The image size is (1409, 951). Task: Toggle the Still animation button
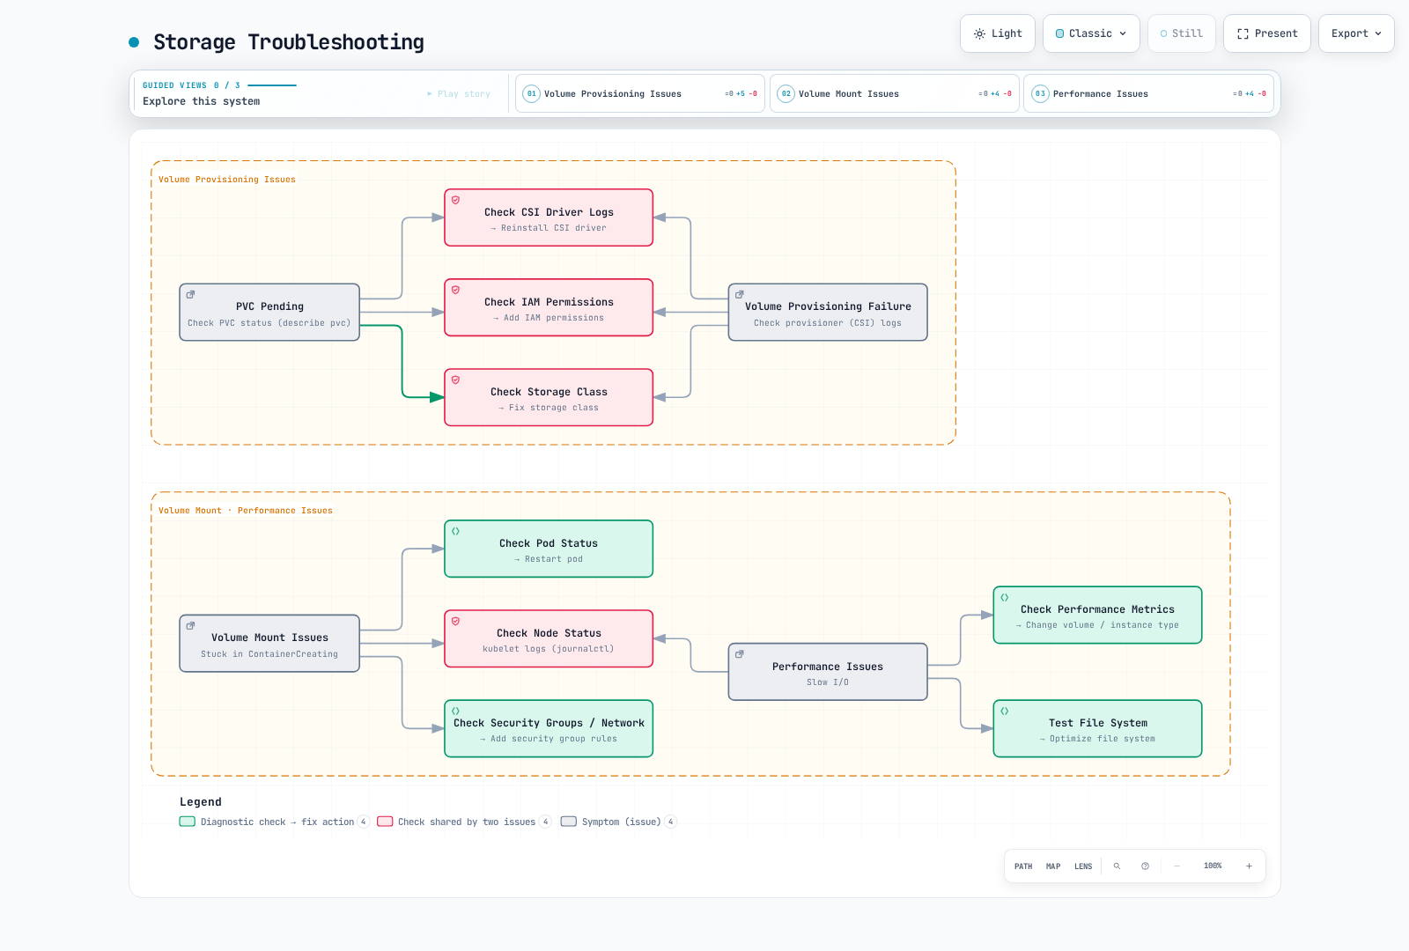pos(1182,33)
